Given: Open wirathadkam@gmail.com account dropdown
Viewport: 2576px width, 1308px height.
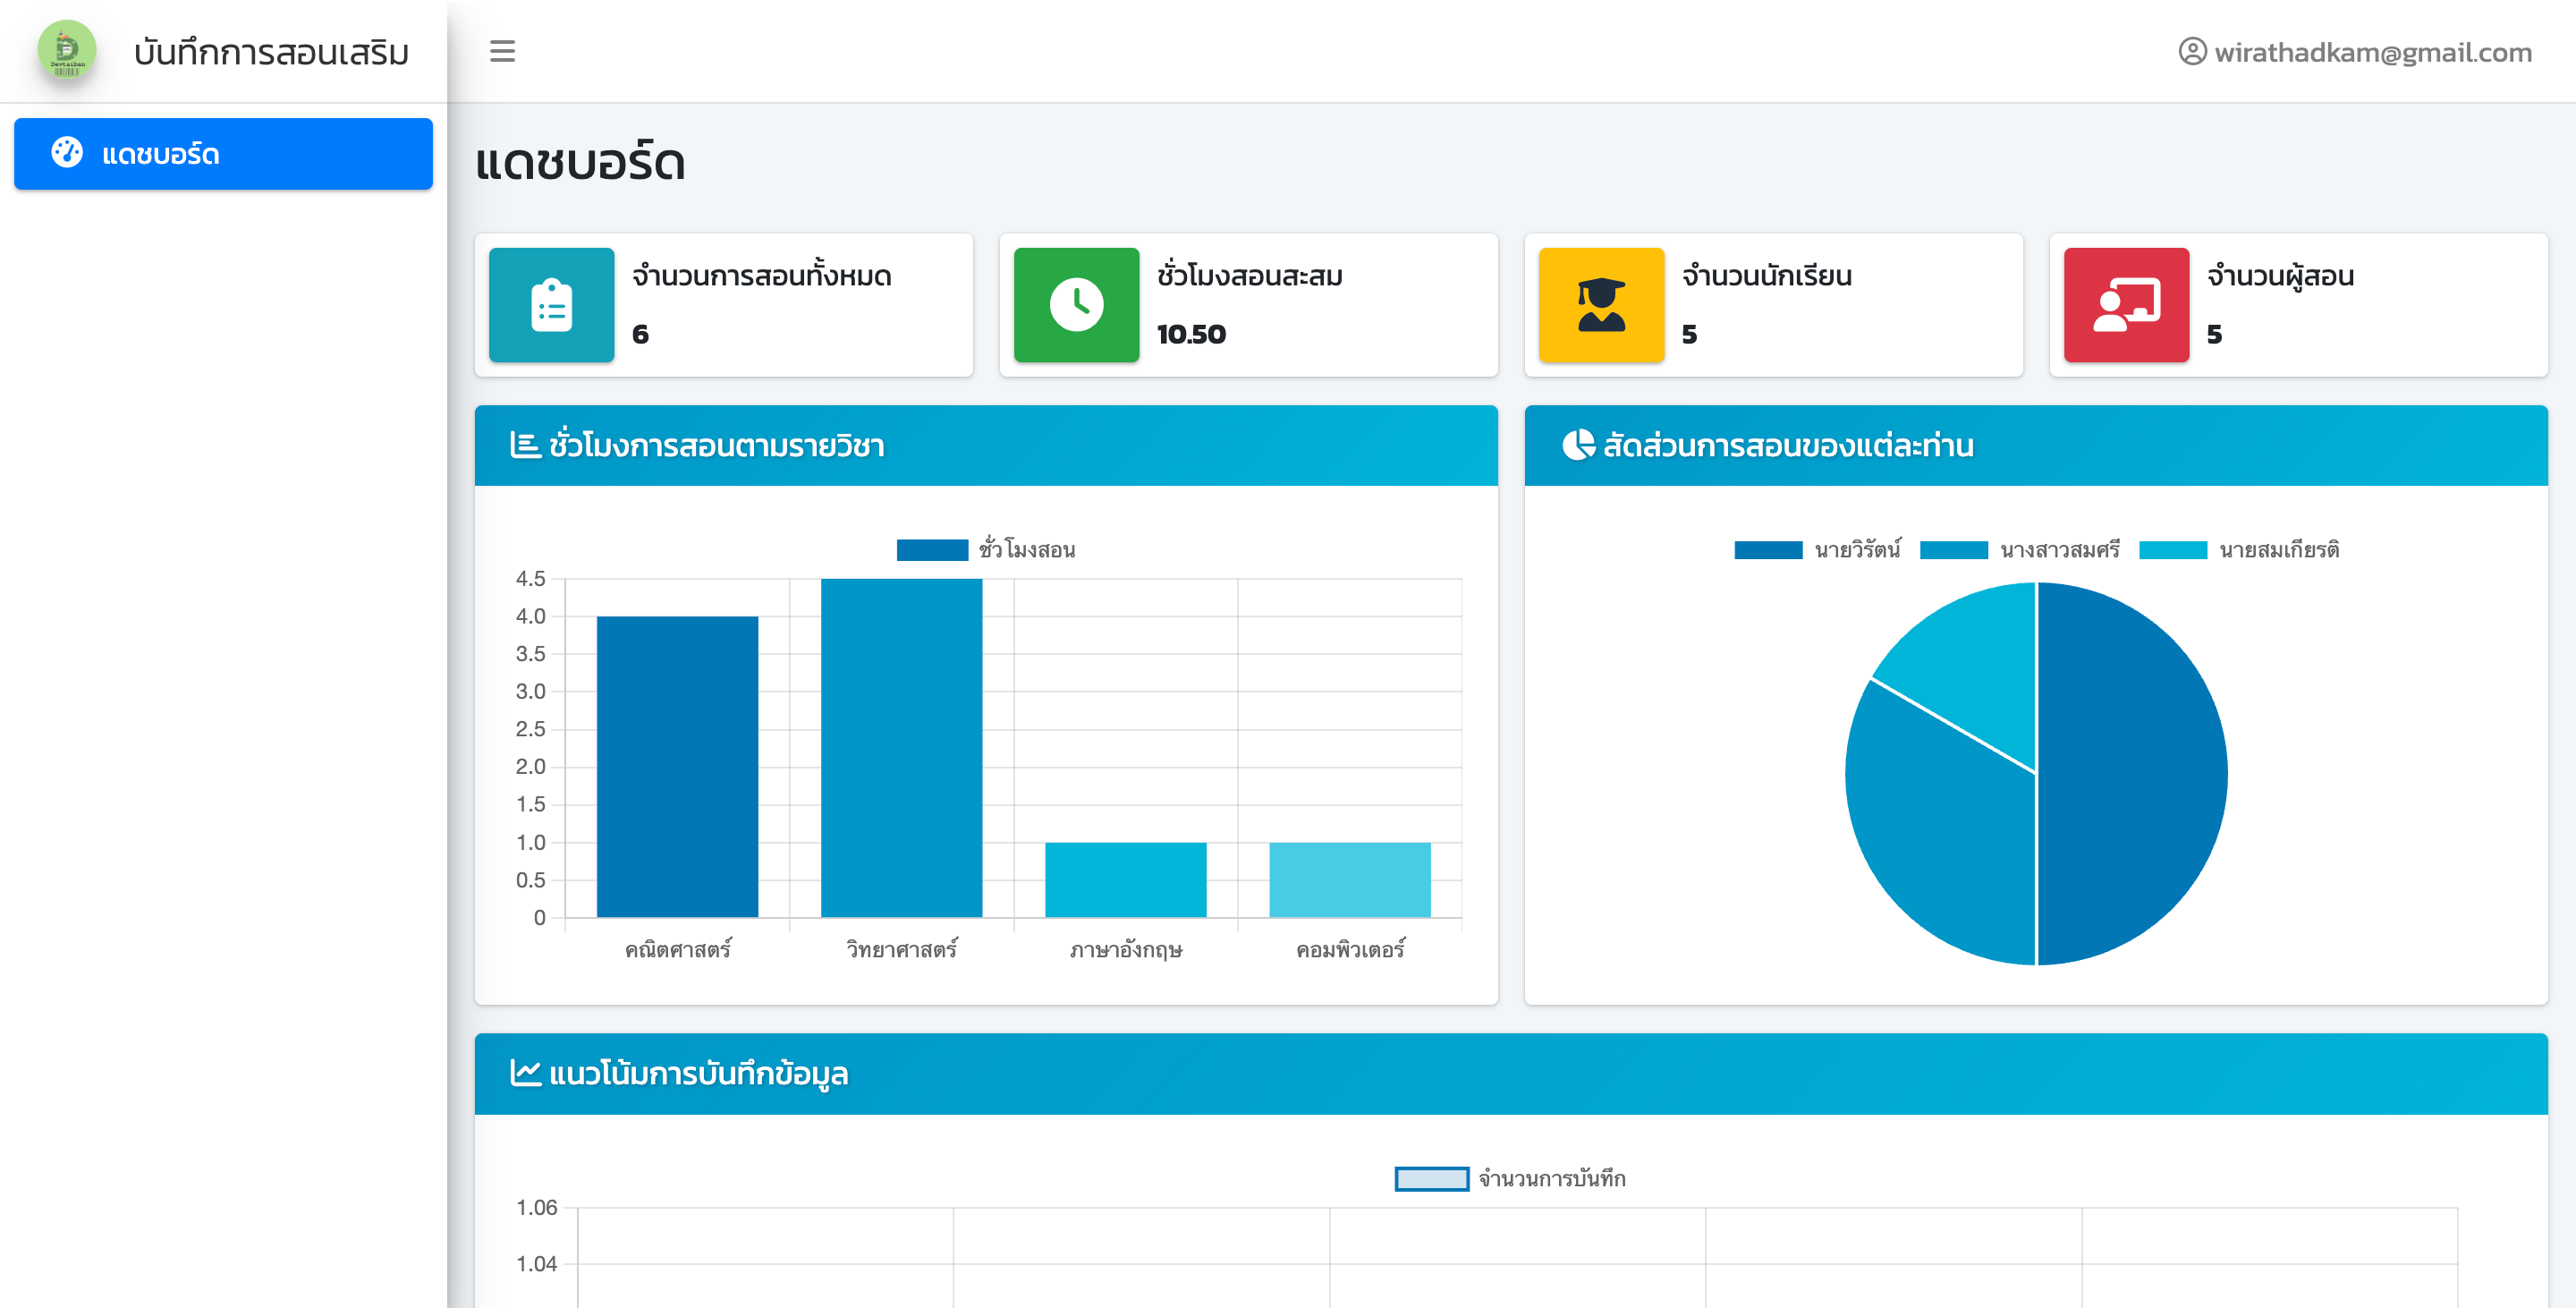Looking at the screenshot, I should coord(2372,52).
